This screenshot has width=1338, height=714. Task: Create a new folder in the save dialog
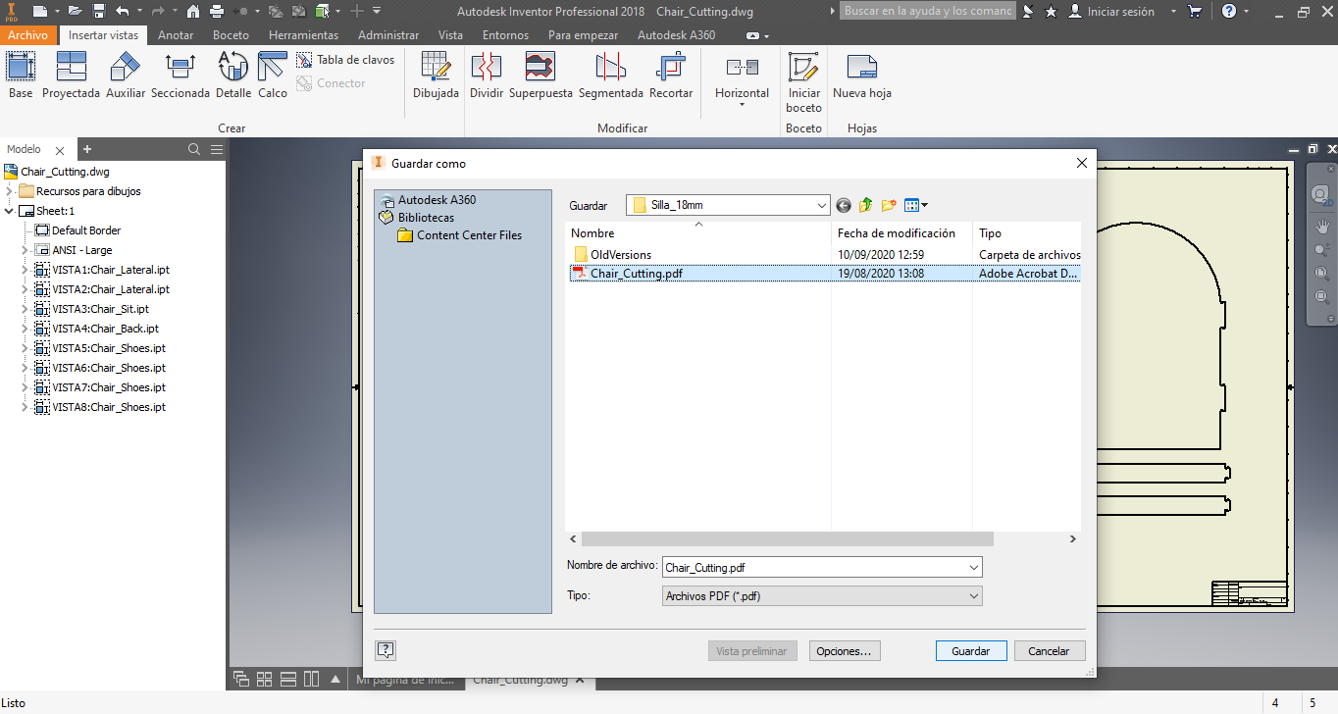(x=889, y=205)
